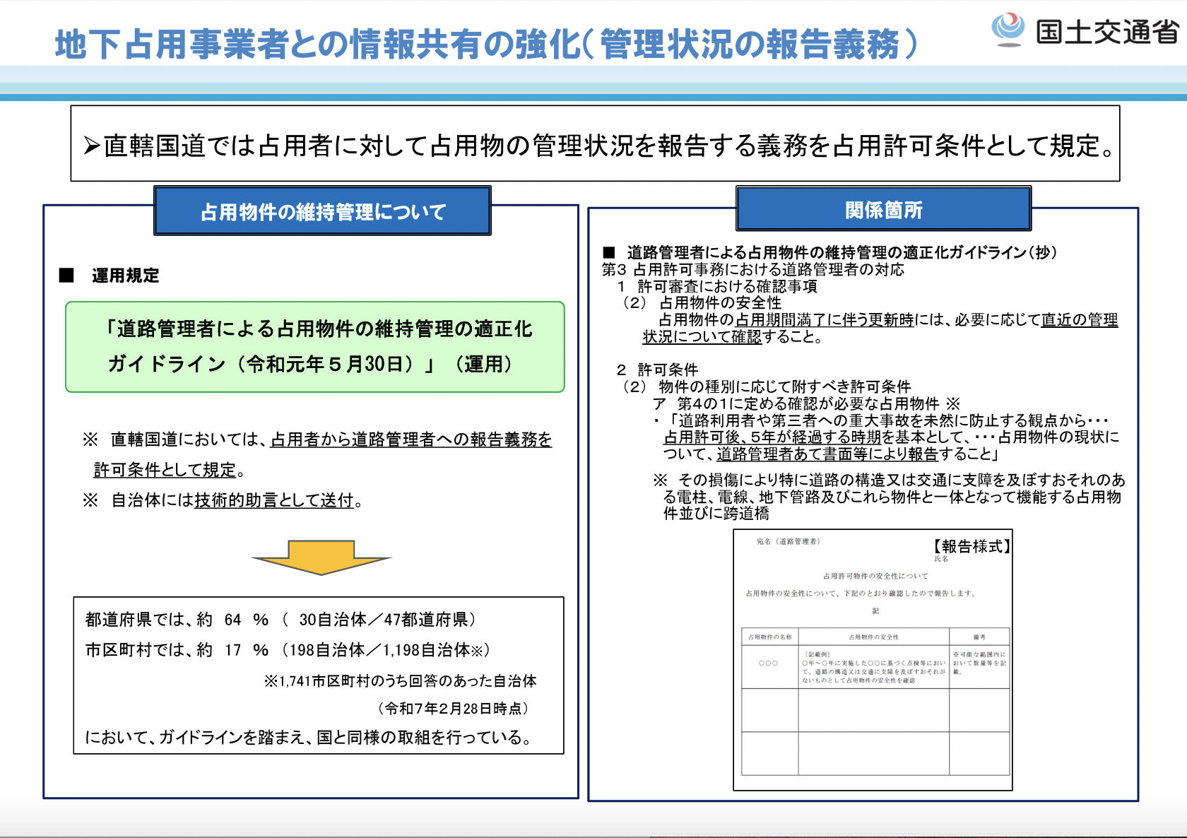This screenshot has height=838, width=1187.
Task: Click the 【報告様式】 label
Action: coord(972,546)
